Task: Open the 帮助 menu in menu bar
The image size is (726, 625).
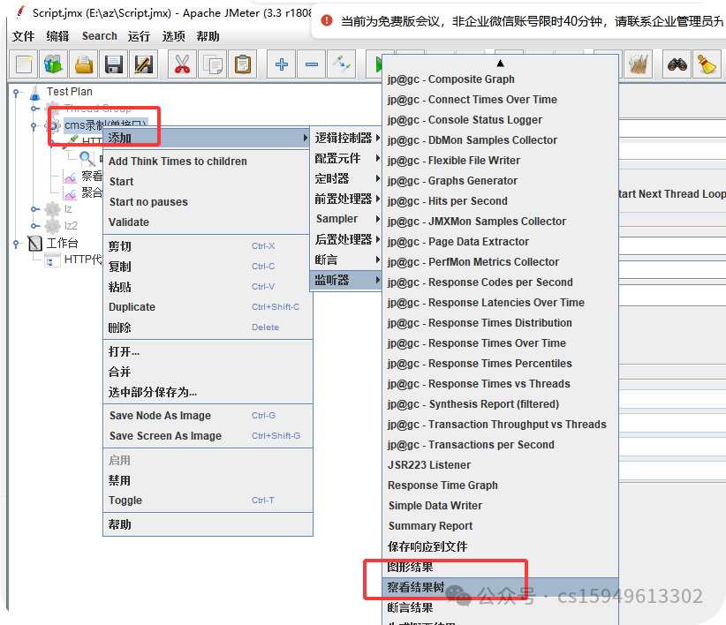Action: coord(208,36)
